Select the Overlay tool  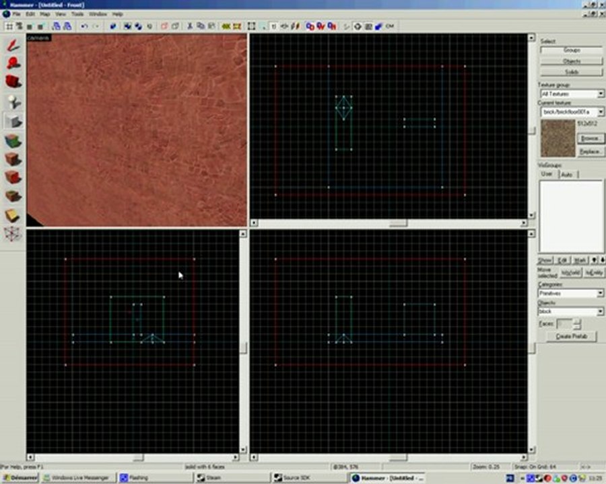pos(13,196)
